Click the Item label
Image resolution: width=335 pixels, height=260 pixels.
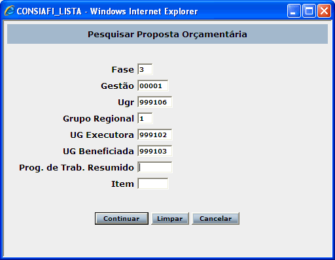click(122, 184)
